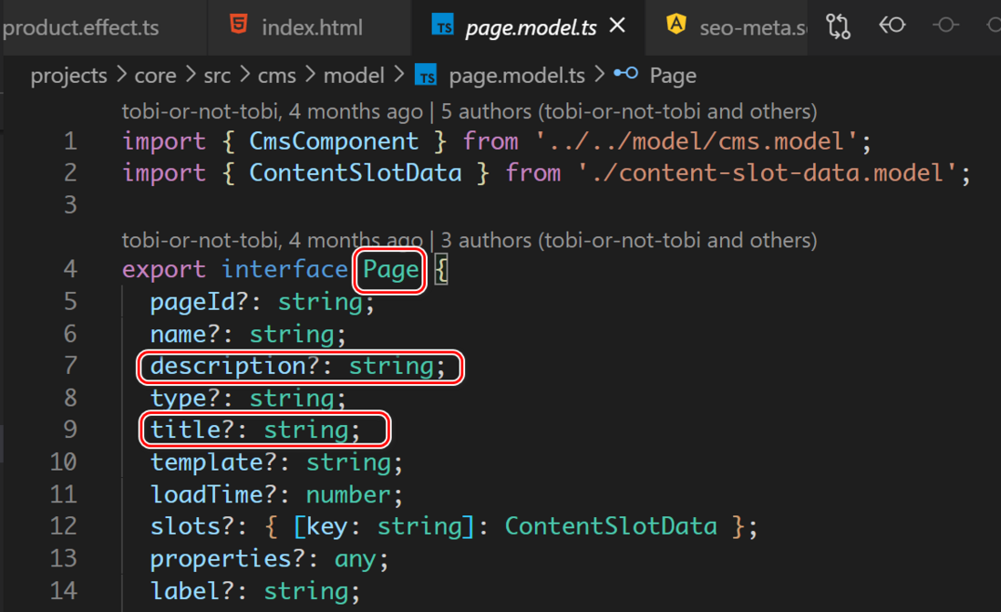This screenshot has height=612, width=1001.
Task: Click the 'title' property
Action: tap(185, 430)
